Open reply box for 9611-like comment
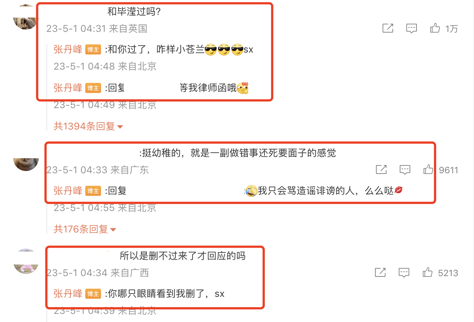This screenshot has height=322, width=474. pyautogui.click(x=405, y=170)
